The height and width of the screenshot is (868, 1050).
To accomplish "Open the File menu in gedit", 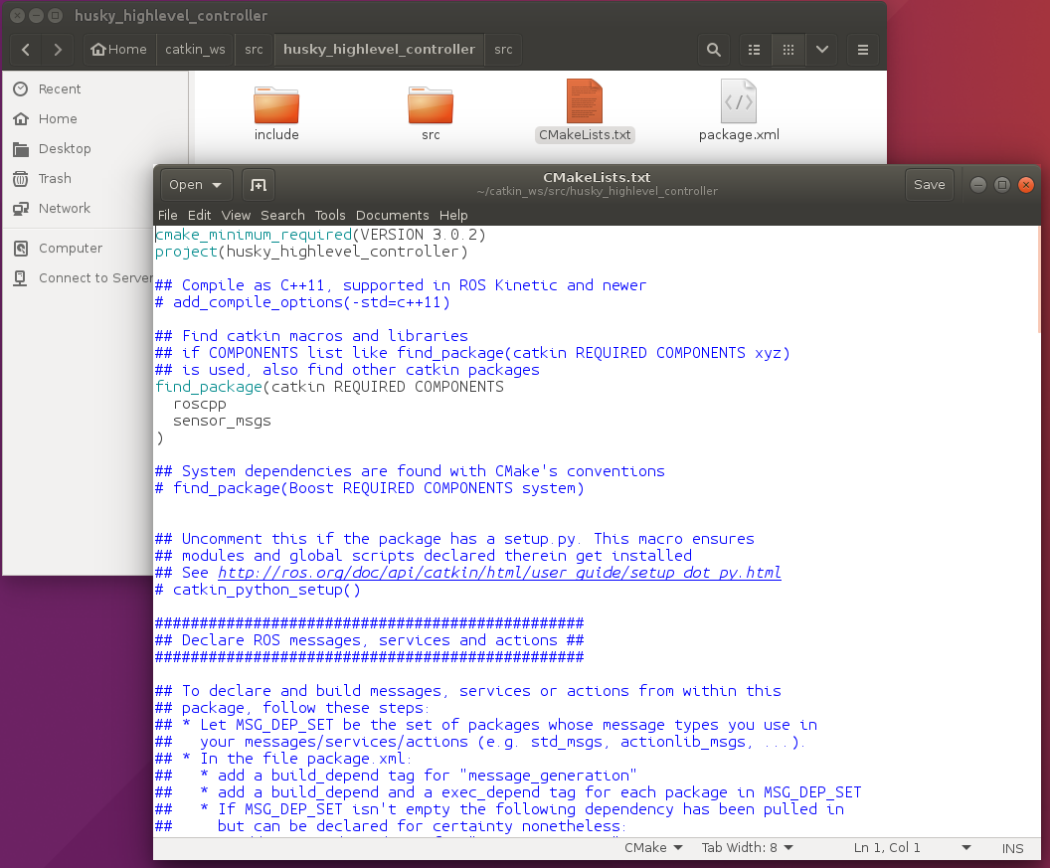I will [x=167, y=215].
